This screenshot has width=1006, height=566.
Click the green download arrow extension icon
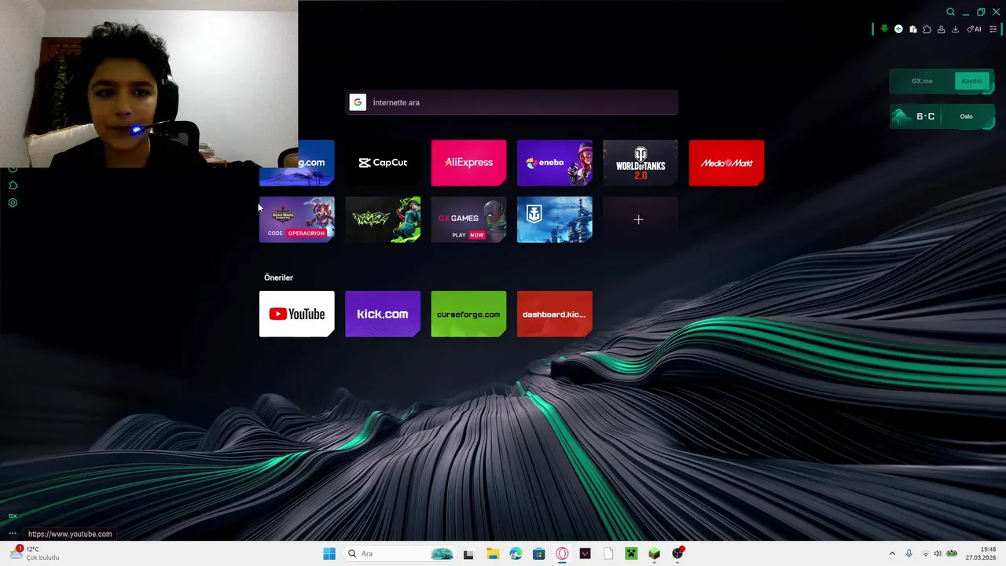tap(884, 29)
